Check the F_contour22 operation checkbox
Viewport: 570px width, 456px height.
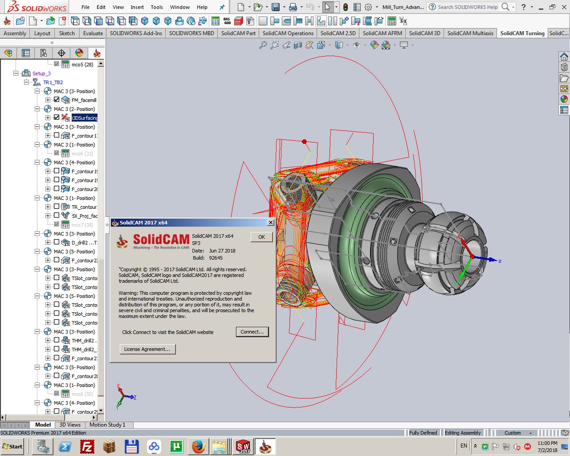(57, 260)
